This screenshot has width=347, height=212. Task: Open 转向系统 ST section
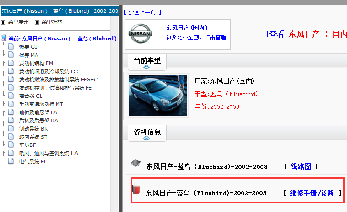point(33,137)
